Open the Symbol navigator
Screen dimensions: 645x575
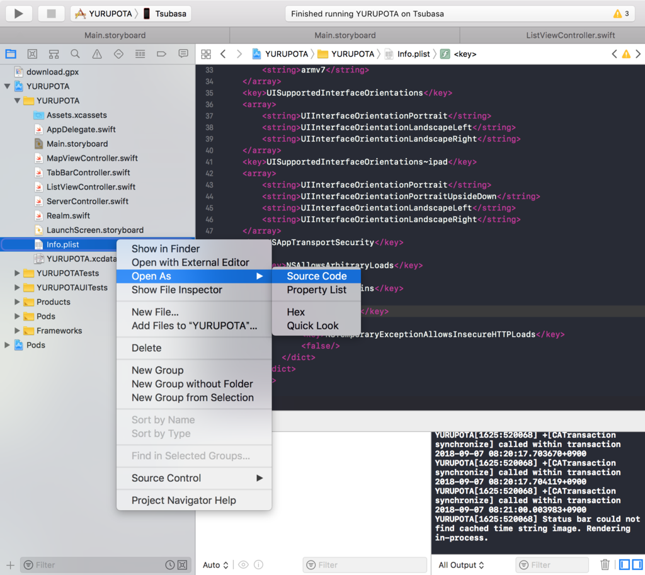[54, 54]
